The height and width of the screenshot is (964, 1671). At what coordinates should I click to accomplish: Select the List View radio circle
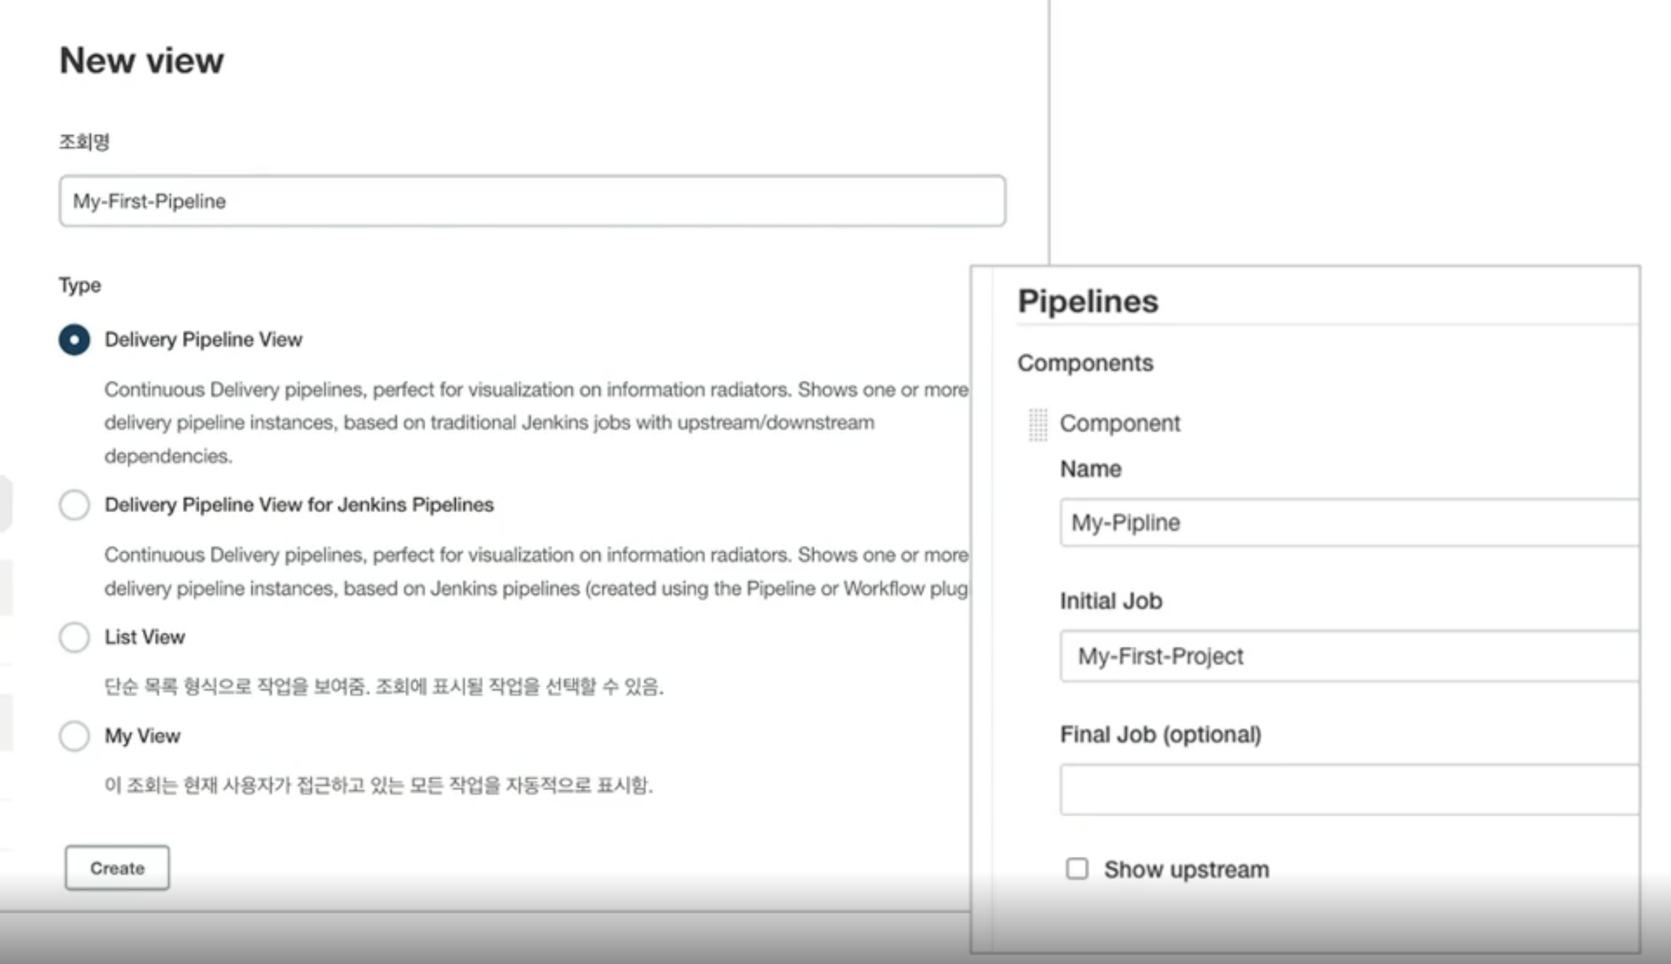pyautogui.click(x=74, y=637)
